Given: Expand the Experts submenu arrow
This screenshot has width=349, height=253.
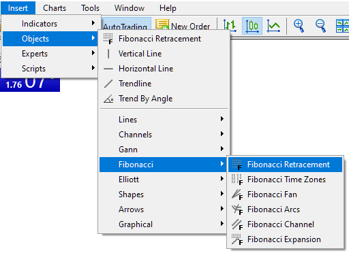Looking at the screenshot, I should 93,53.
